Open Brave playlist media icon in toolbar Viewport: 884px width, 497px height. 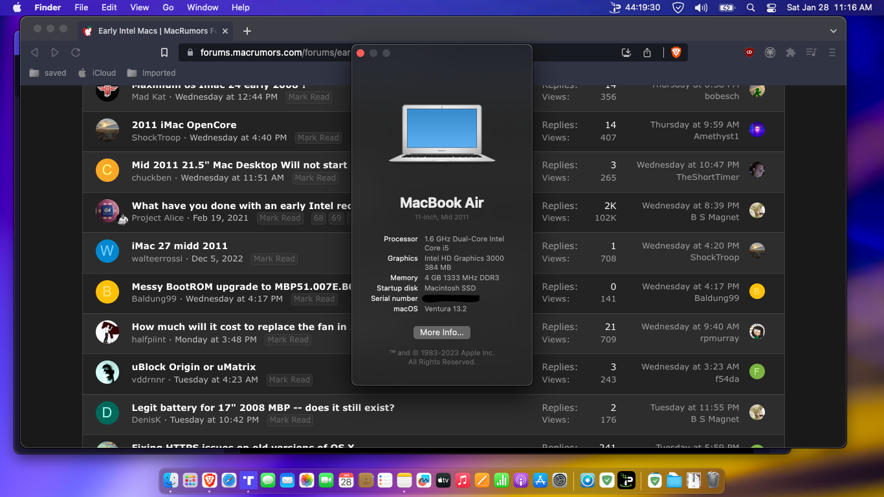tap(812, 52)
